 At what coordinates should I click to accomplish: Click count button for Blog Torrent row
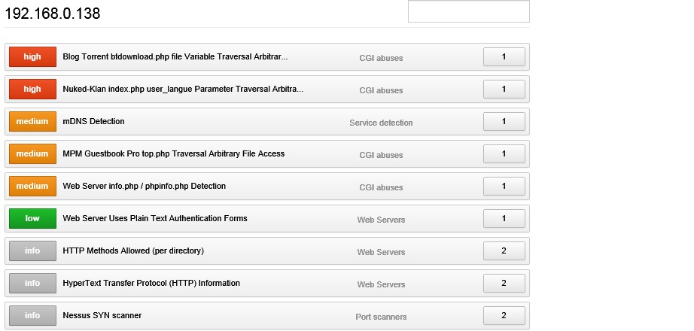(504, 57)
